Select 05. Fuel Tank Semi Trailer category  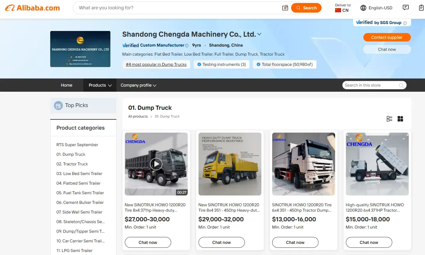tap(80, 193)
